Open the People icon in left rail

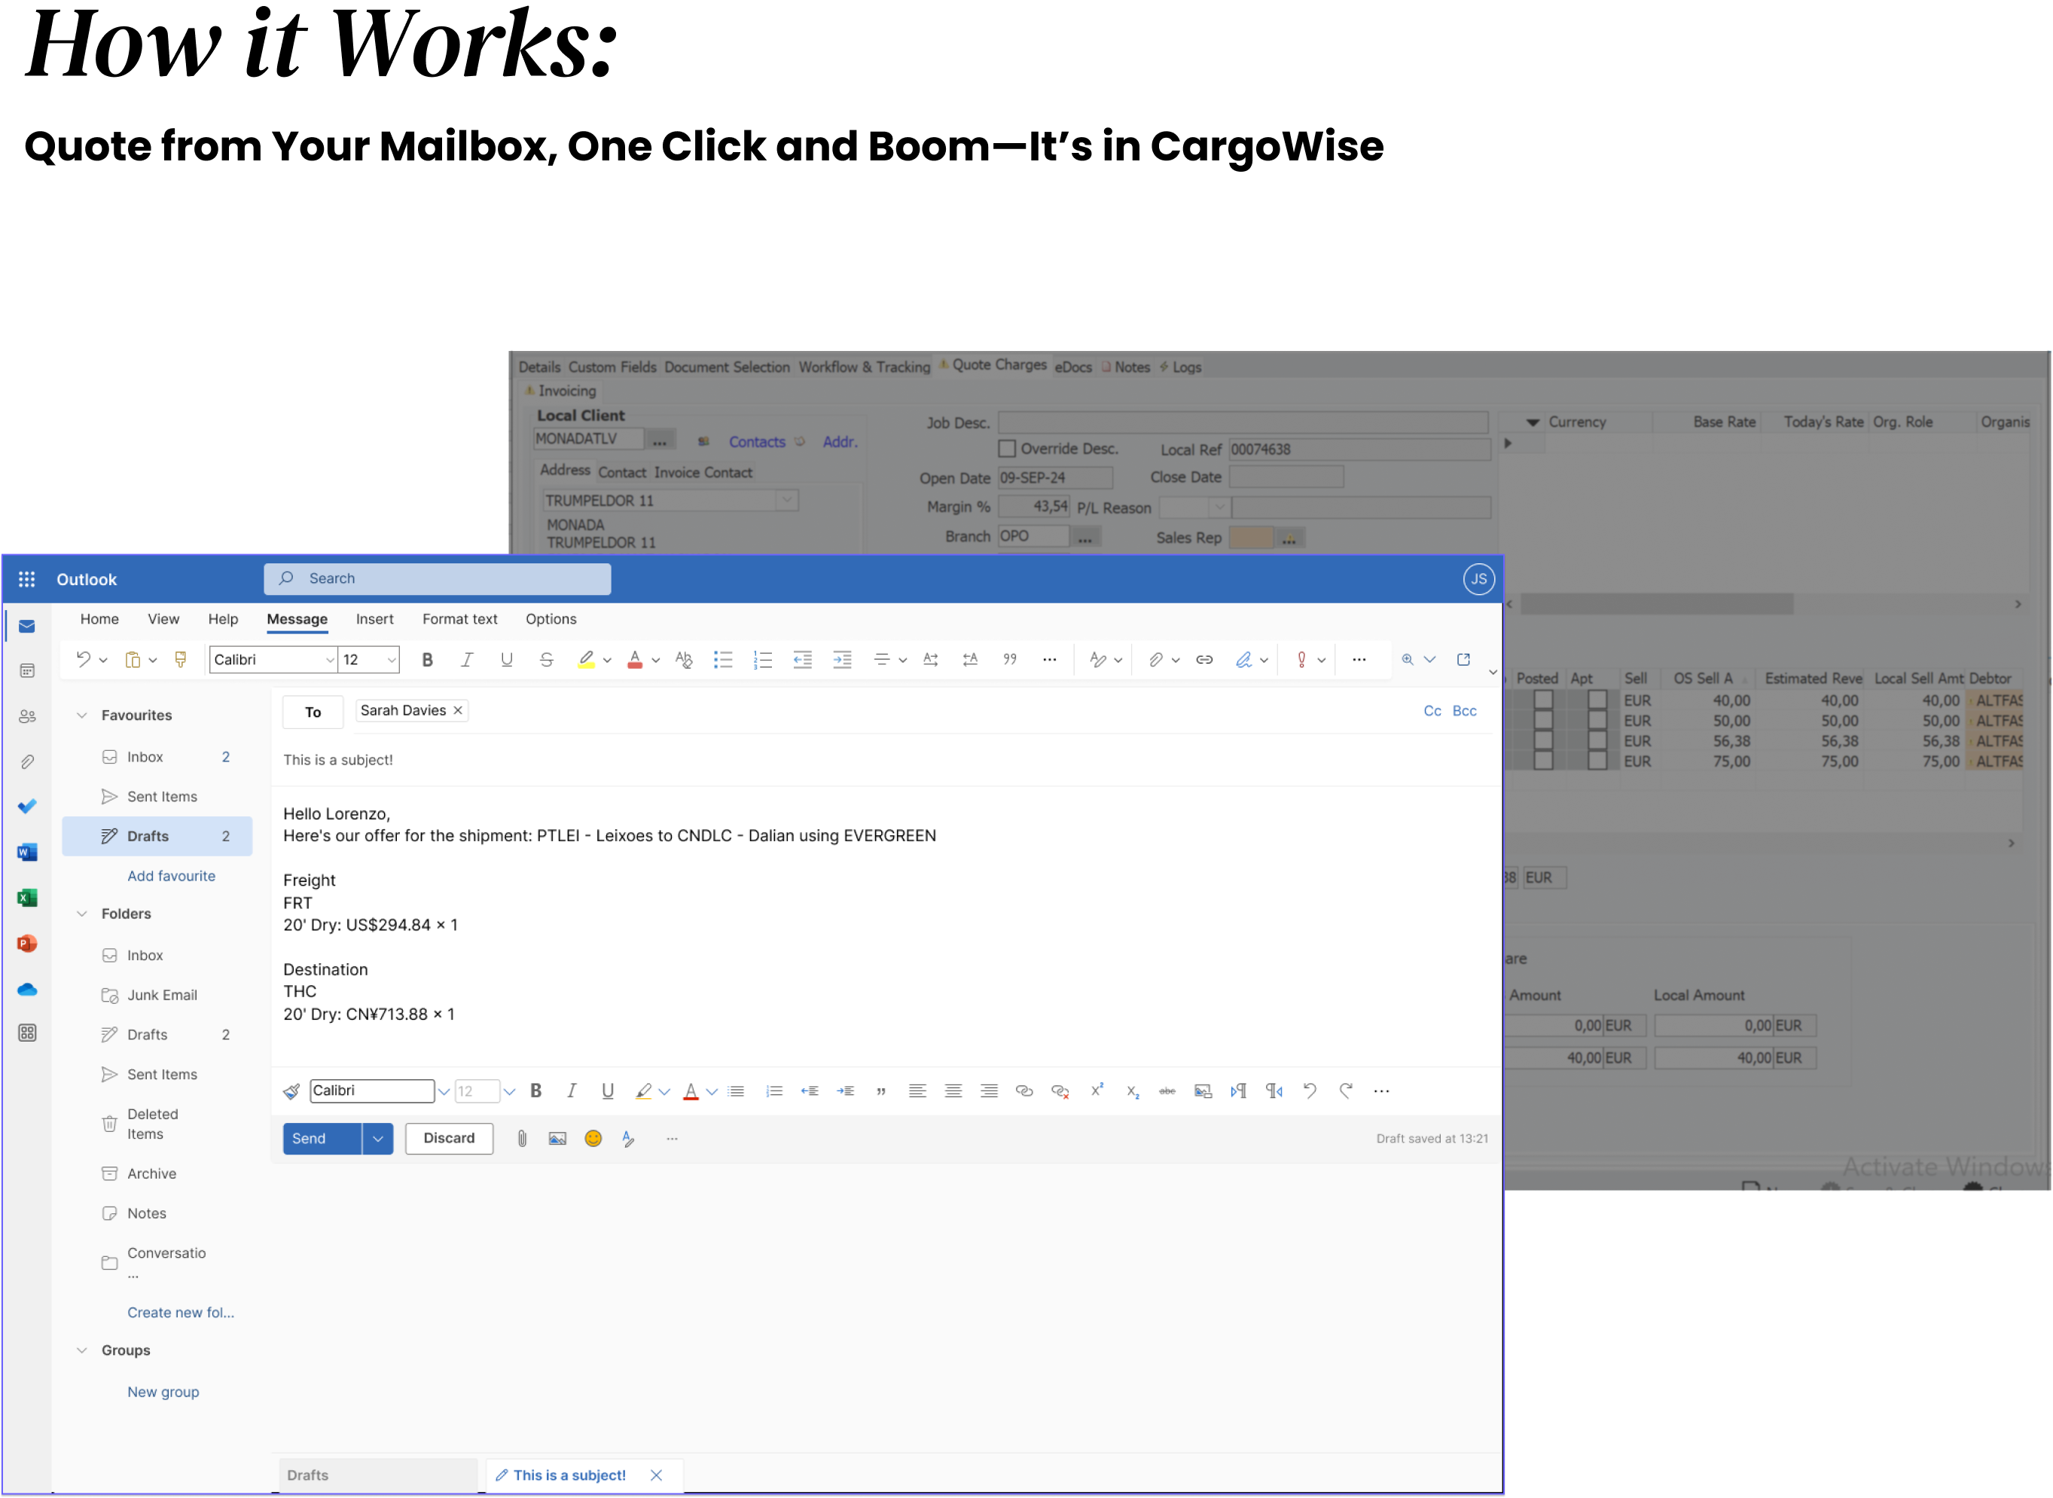[x=27, y=716]
